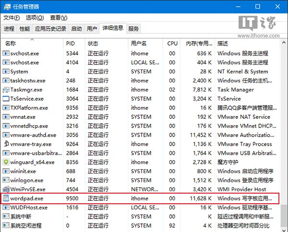The height and width of the screenshot is (232, 288).
Task: Click the 'Task Manager' description cell
Action: point(236,90)
